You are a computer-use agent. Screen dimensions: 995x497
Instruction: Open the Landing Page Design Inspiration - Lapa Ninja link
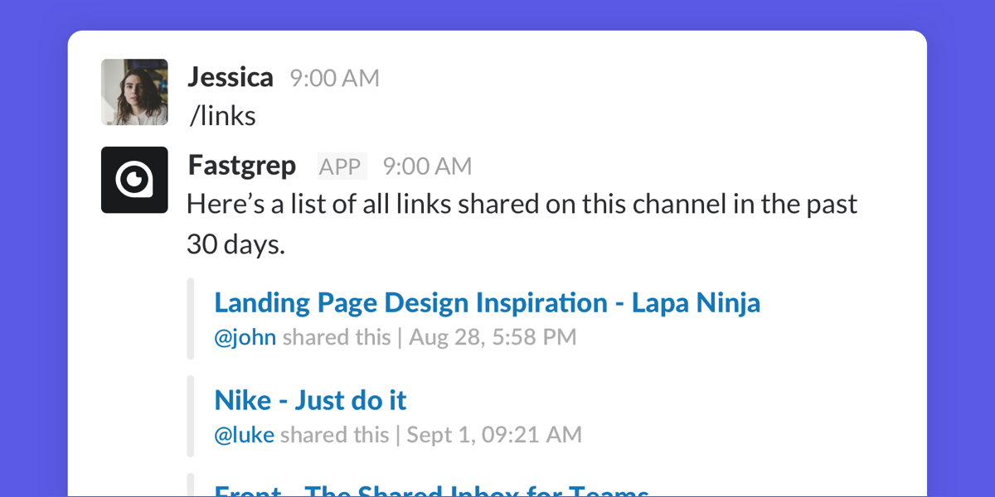[487, 303]
